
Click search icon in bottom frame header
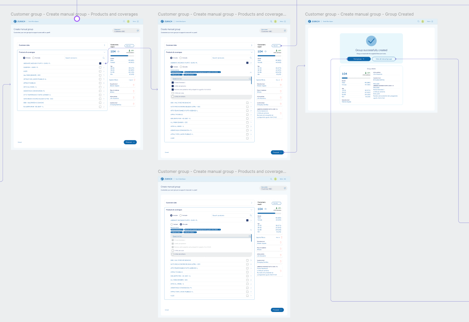pyautogui.click(x=271, y=179)
